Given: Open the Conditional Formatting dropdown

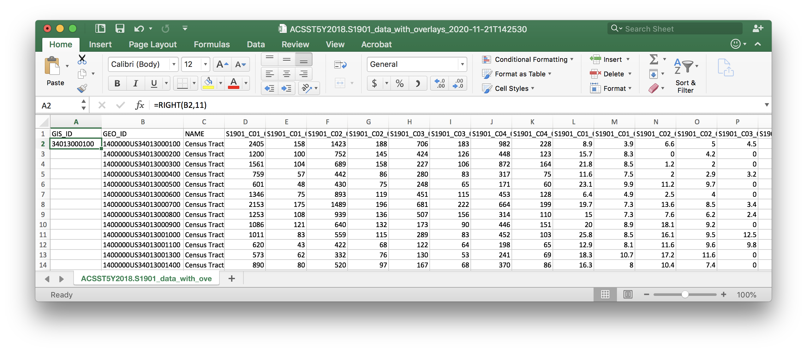Looking at the screenshot, I should [530, 59].
